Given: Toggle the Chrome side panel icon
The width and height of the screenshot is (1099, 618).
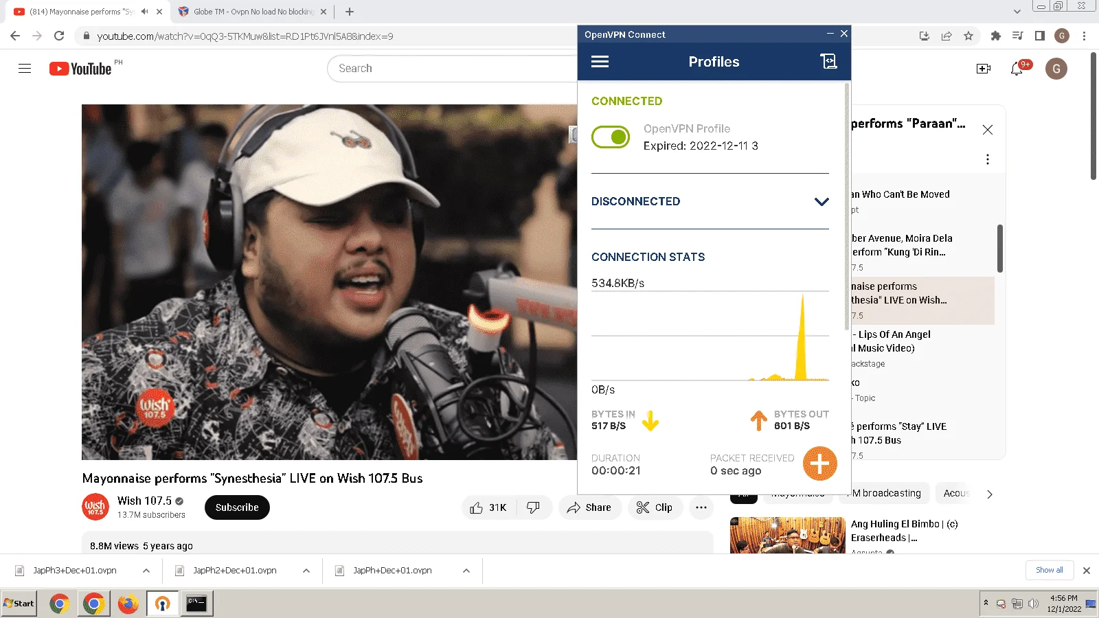Looking at the screenshot, I should click(x=1040, y=36).
